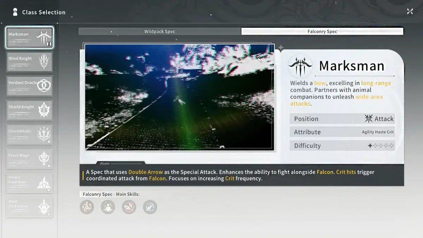423x238 pixels.
Task: Click the Difficulty star rating
Action: (381, 146)
